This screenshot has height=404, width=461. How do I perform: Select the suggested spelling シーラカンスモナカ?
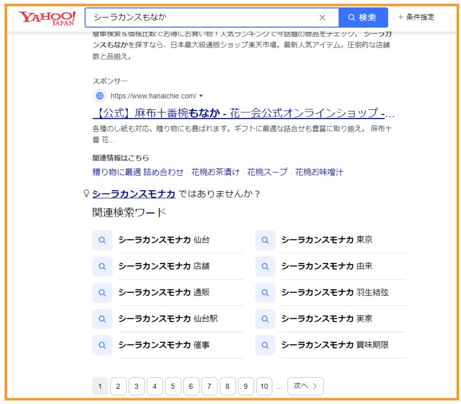point(133,194)
